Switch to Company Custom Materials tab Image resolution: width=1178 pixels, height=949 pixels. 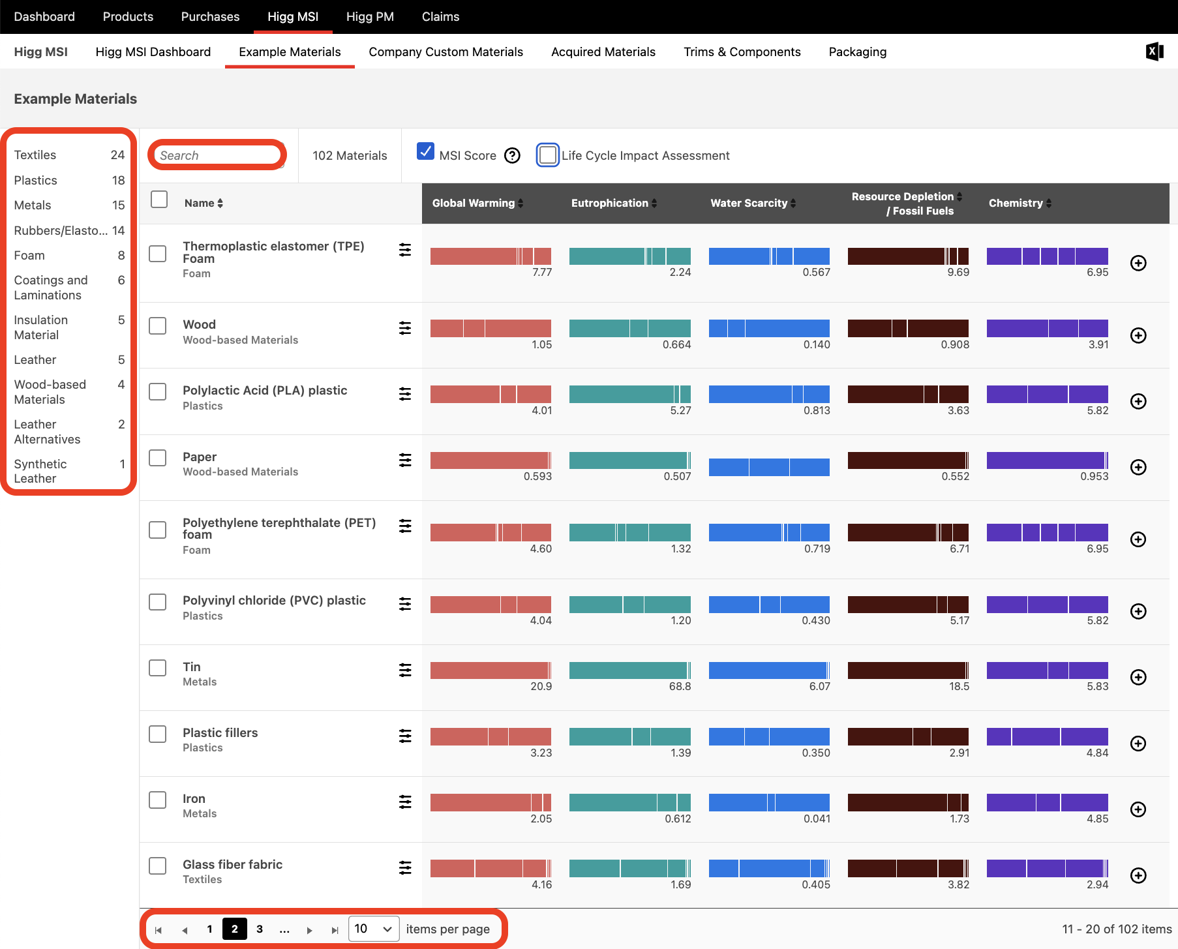[446, 52]
